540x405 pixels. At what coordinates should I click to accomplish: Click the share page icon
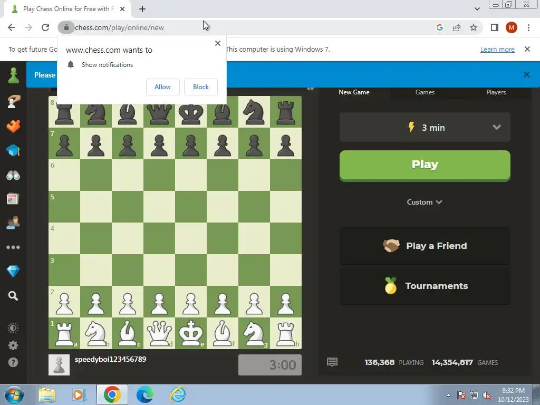tap(457, 27)
